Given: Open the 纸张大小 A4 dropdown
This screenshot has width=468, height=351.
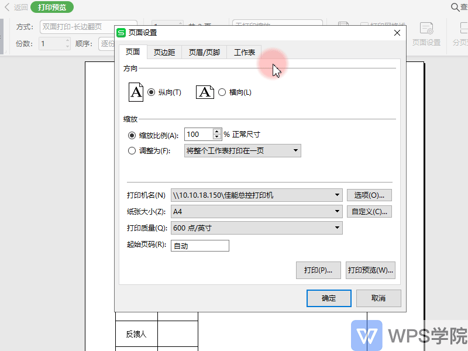Looking at the screenshot, I should 256,212.
